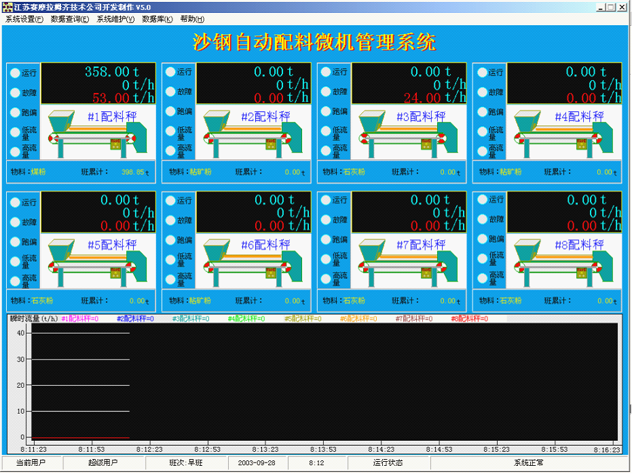The width and height of the screenshot is (632, 474).
Task: Click the application icon in the title bar
Action: tap(7, 7)
